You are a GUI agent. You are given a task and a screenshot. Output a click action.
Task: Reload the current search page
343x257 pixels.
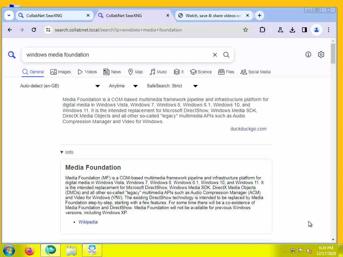coord(34,30)
